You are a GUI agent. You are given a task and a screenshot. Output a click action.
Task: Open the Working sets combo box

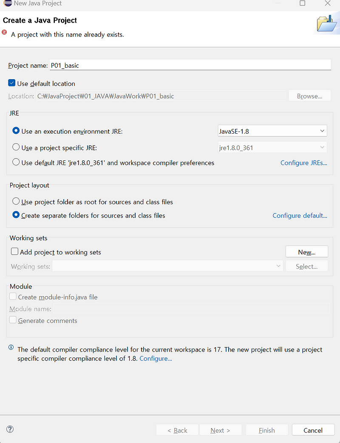pos(167,266)
